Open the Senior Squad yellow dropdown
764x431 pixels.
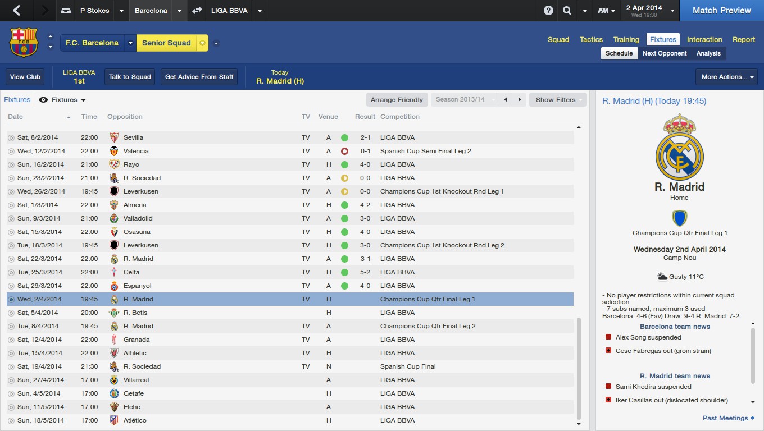[x=202, y=43]
